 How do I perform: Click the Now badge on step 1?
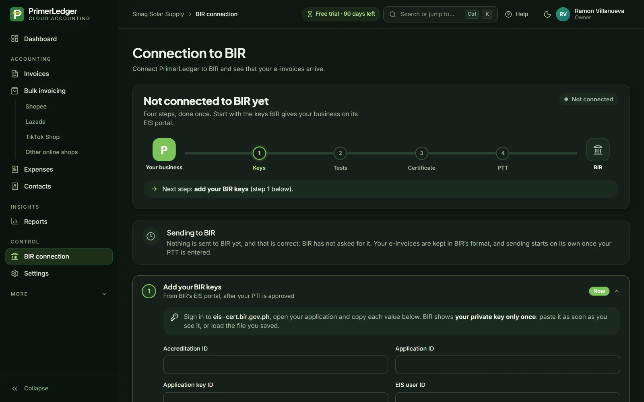599,291
